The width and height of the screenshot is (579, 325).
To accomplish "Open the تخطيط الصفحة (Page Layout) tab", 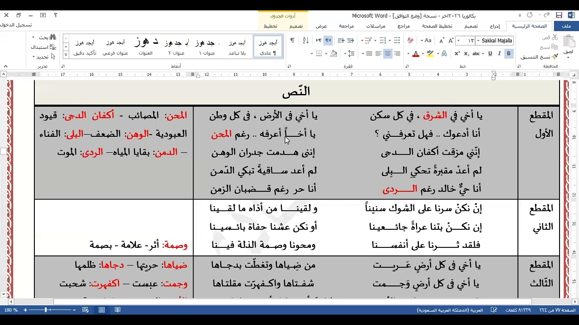I will tap(437, 26).
